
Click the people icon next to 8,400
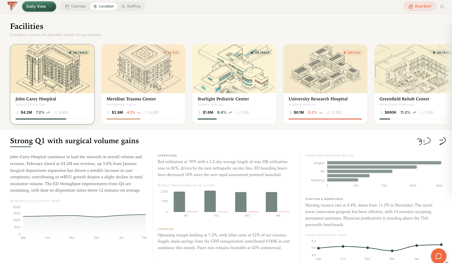coord(56,113)
